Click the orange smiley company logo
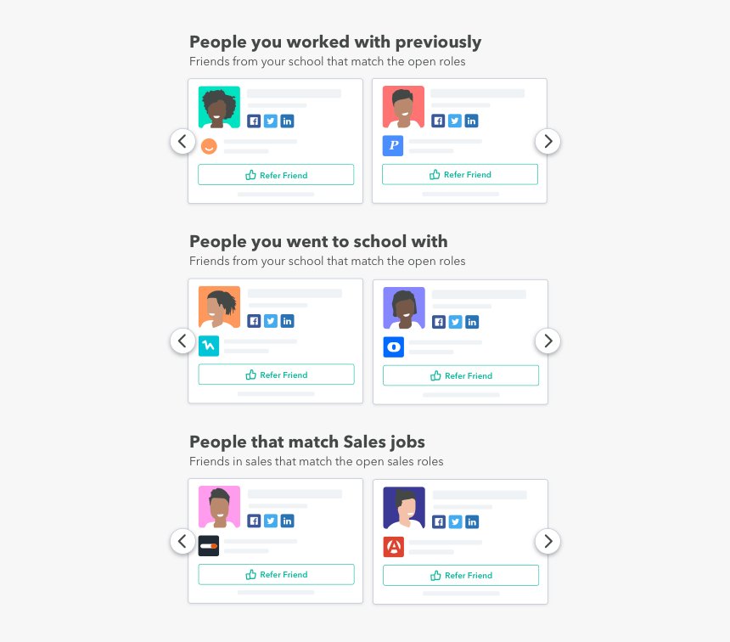730x642 pixels. (x=209, y=146)
